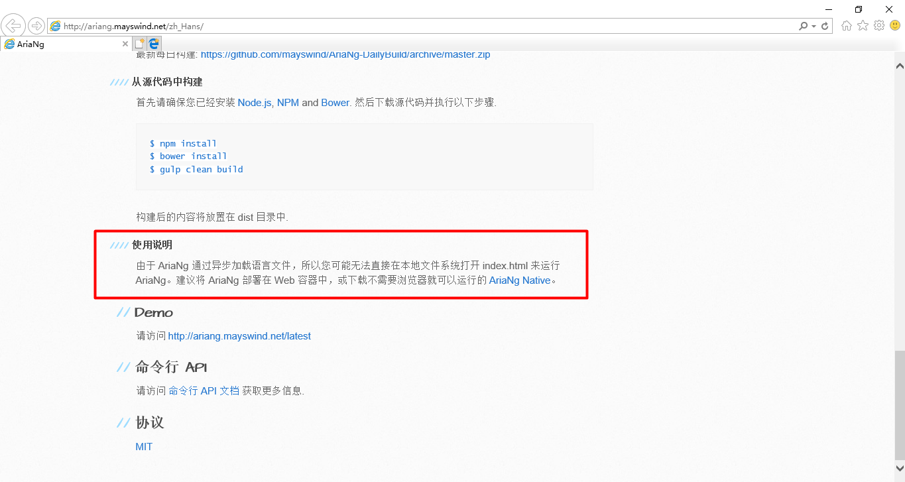Click the search magnifier icon in address bar
905x482 pixels.
pos(804,26)
